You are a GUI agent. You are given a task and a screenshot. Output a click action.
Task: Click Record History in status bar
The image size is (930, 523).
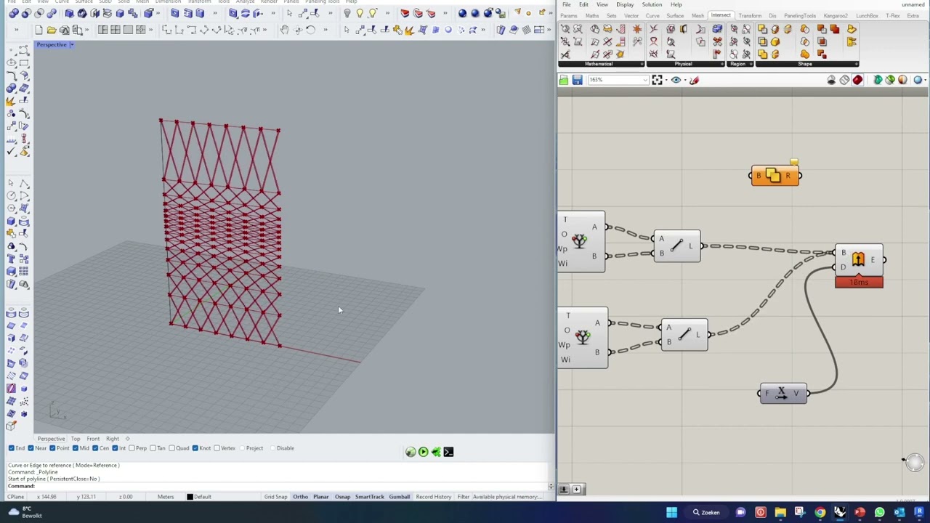tap(433, 497)
